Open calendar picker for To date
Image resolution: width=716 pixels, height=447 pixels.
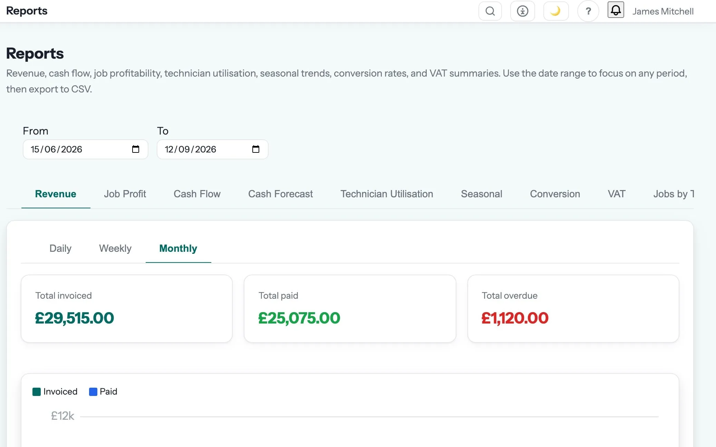(x=256, y=149)
